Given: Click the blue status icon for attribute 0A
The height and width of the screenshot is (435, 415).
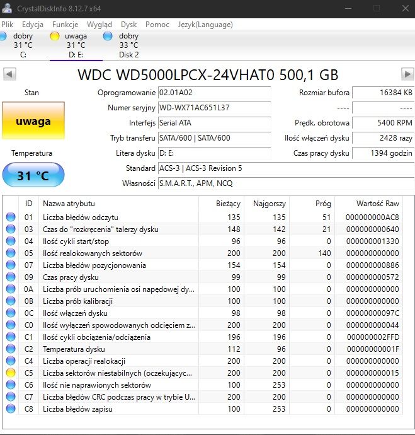Looking at the screenshot, I should pyautogui.click(x=11, y=289).
